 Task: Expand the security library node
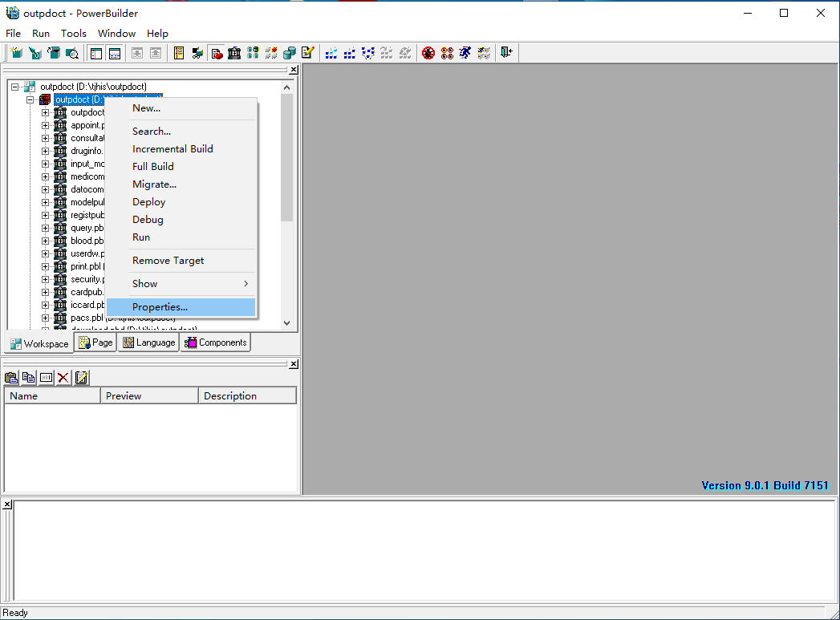(x=45, y=279)
